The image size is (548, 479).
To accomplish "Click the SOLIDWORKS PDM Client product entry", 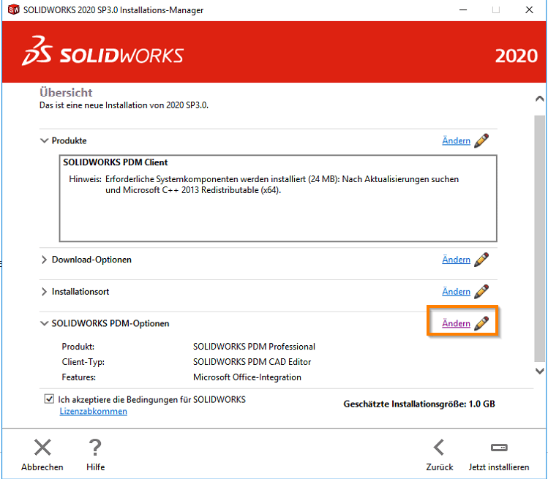I will click(116, 162).
